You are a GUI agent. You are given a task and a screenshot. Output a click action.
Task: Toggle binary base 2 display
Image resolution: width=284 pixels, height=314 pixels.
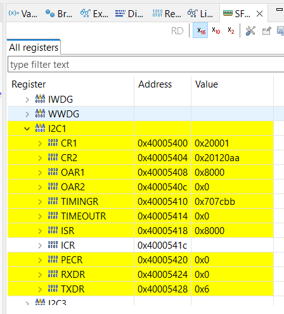point(231,31)
